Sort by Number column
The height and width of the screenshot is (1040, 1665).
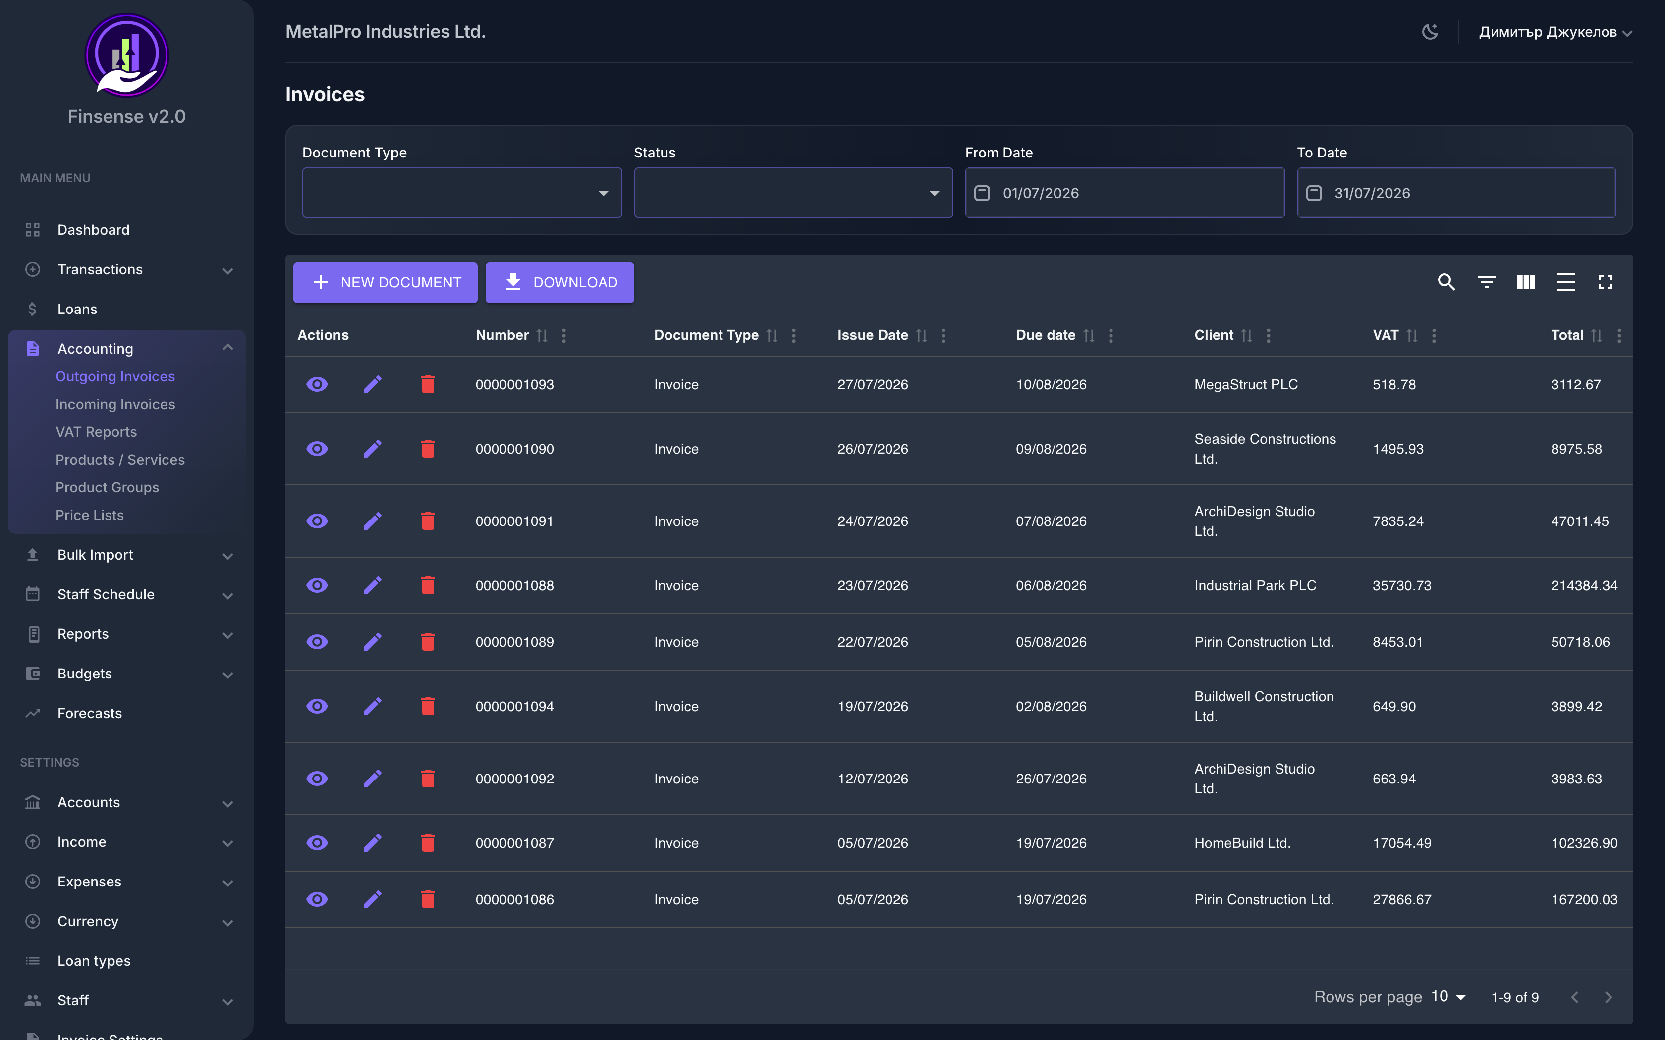(542, 335)
